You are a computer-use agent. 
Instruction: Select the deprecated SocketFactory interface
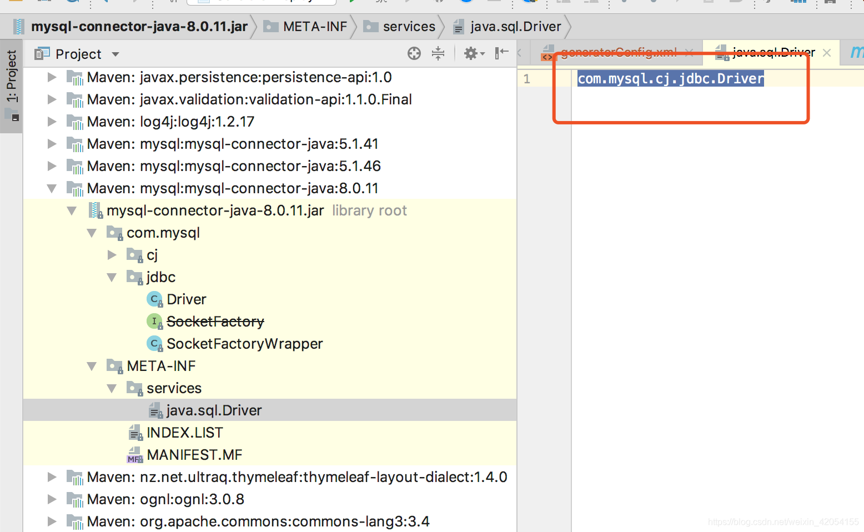point(215,322)
